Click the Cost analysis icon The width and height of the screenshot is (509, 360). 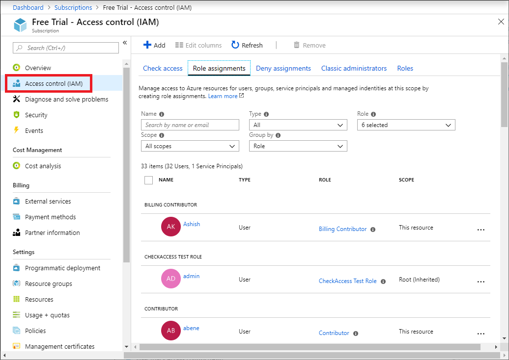17,166
